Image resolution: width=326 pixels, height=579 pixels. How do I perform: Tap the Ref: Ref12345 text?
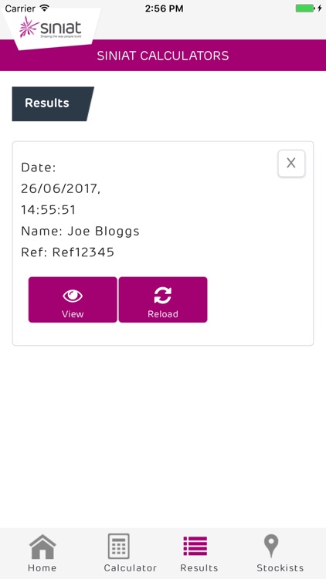point(68,252)
